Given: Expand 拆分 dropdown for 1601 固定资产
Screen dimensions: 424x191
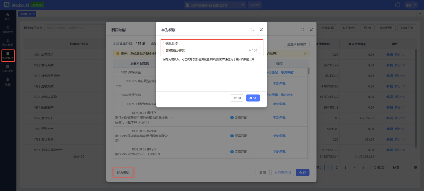Looking at the screenshot, I should [400, 108].
